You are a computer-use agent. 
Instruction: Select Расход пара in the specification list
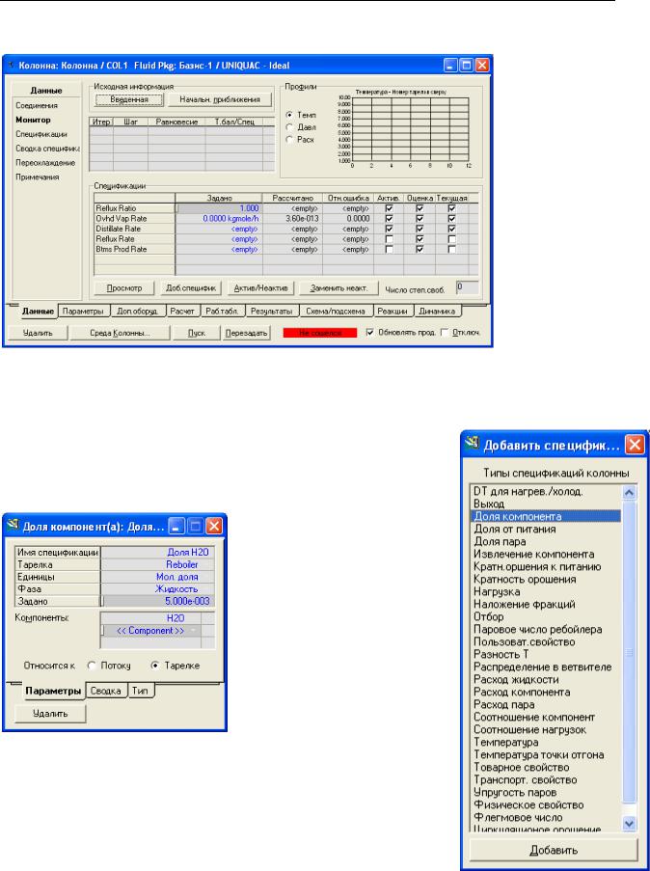coord(504,705)
